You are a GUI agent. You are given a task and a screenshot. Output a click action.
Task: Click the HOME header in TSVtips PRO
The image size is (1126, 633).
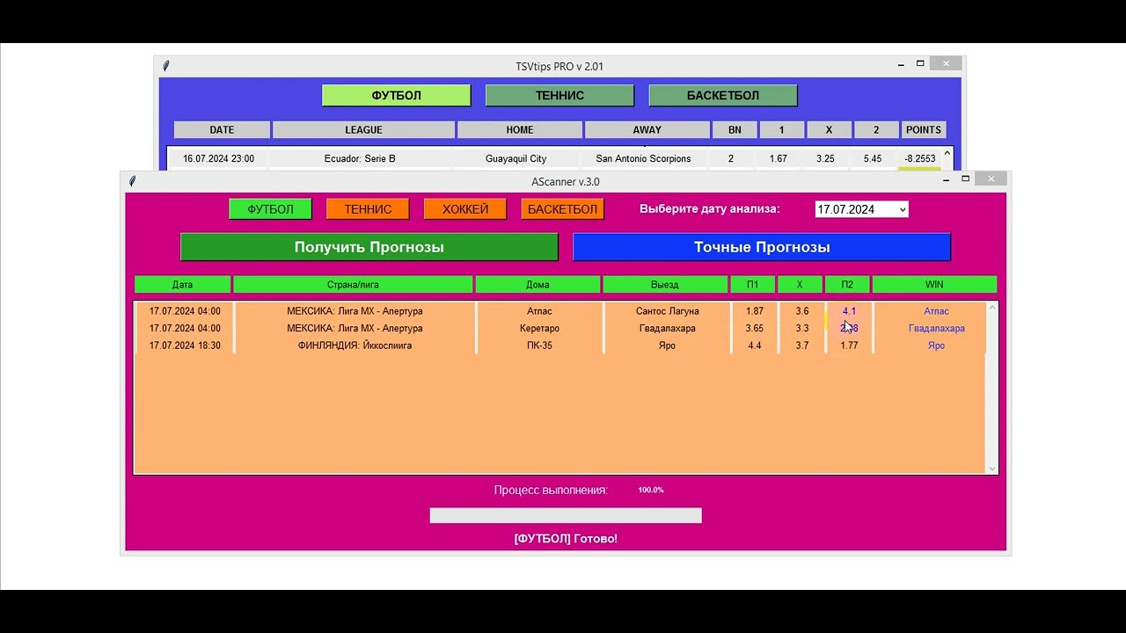519,130
